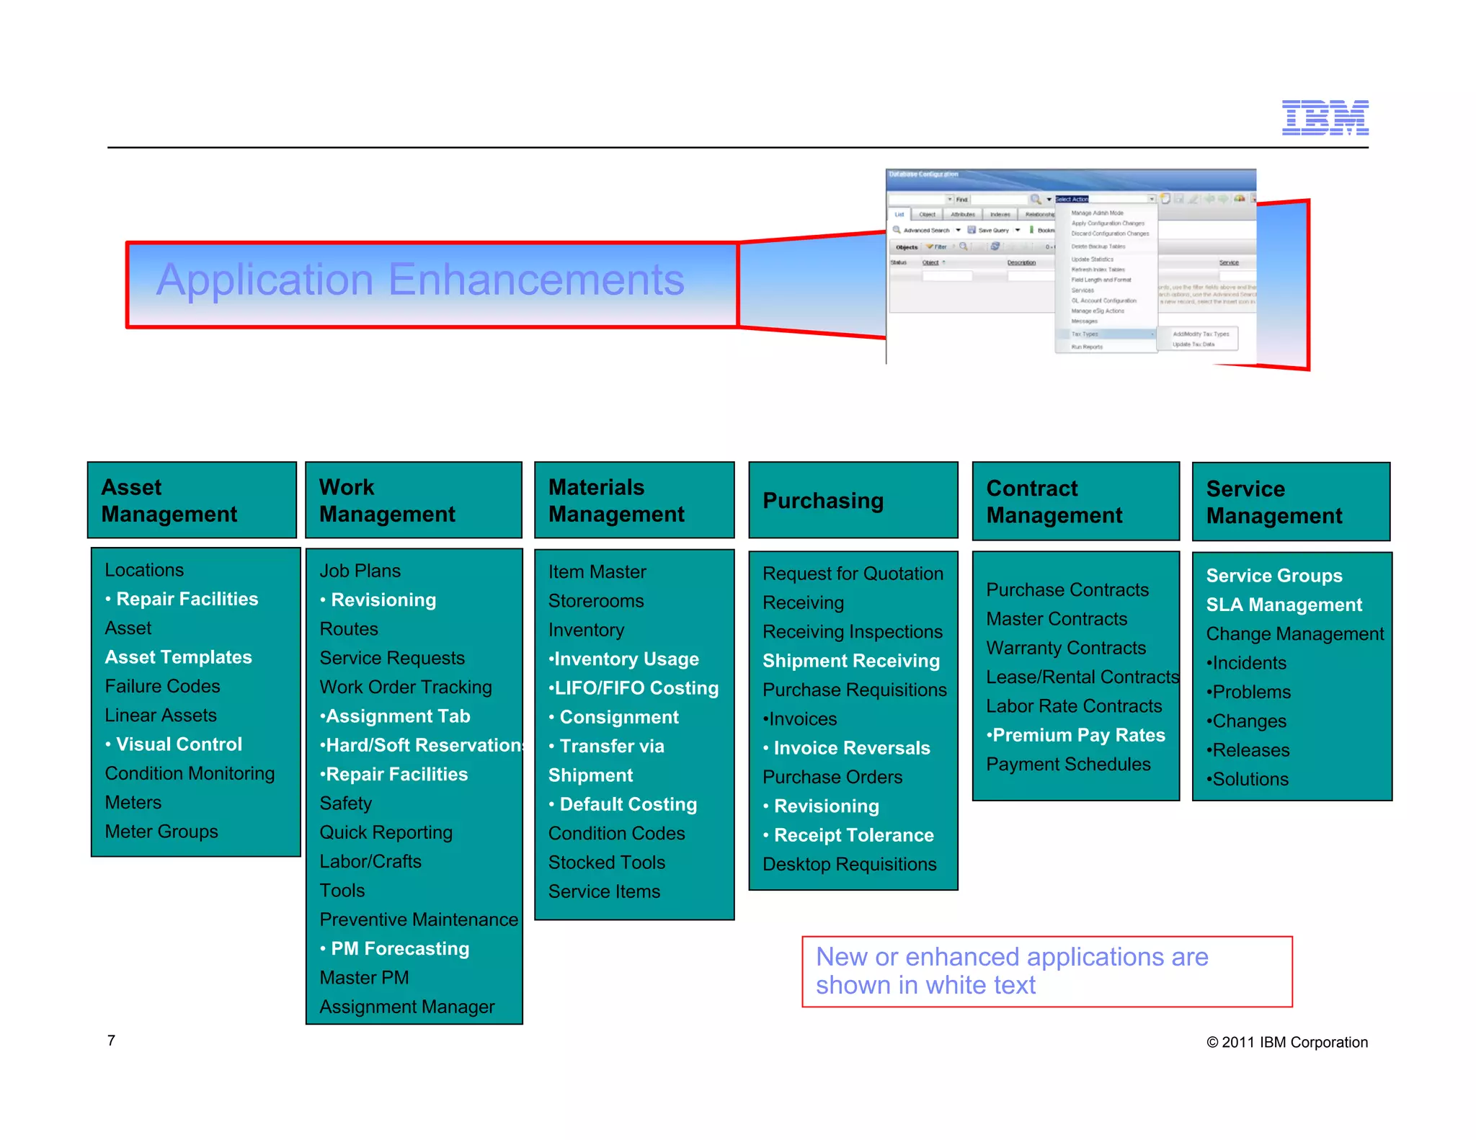Image resolution: width=1476 pixels, height=1140 pixels.
Task: Click the Advanced Search magnifier icon
Action: pos(897,230)
